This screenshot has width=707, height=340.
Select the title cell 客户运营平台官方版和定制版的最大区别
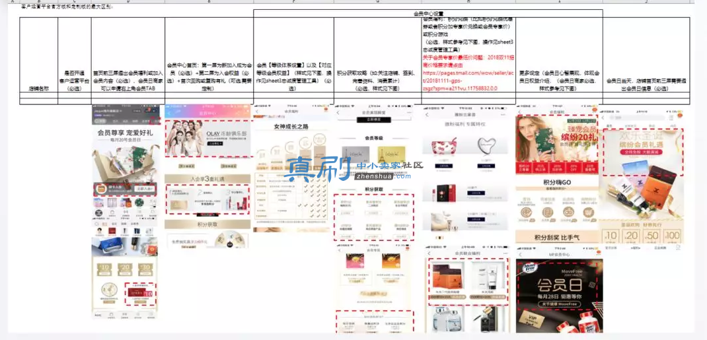[x=67, y=7]
